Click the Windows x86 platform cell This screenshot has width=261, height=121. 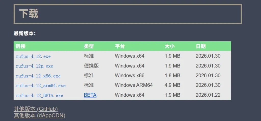click(130, 76)
